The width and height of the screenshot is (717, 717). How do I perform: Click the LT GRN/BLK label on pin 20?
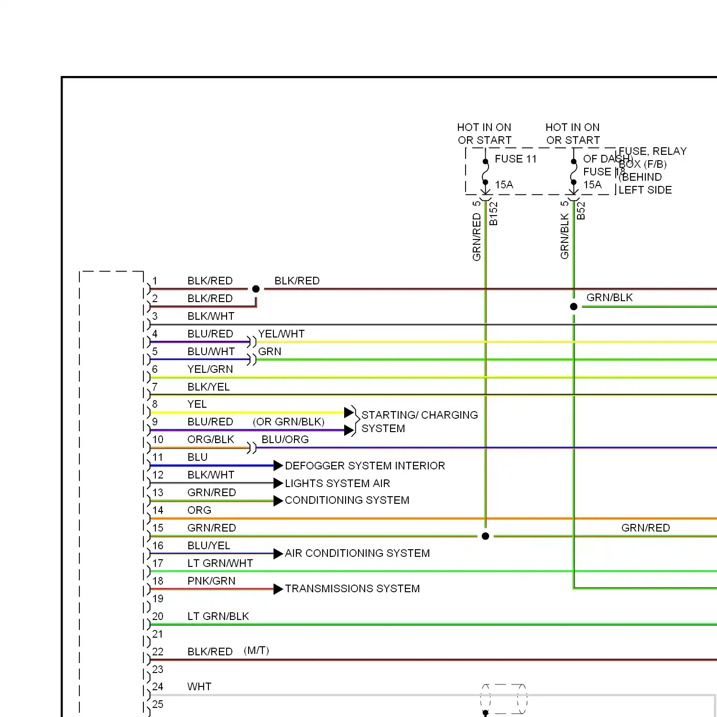218,616
